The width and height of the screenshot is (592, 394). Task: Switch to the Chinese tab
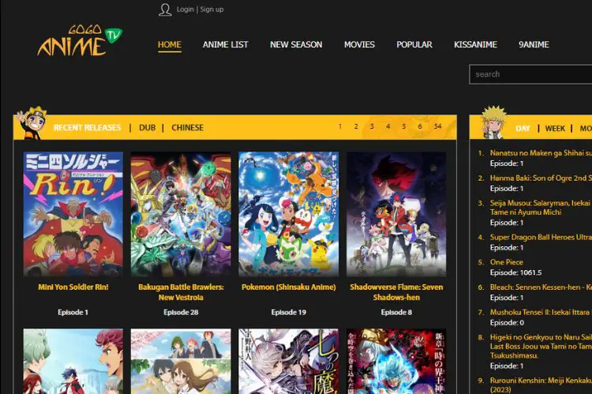pyautogui.click(x=187, y=128)
